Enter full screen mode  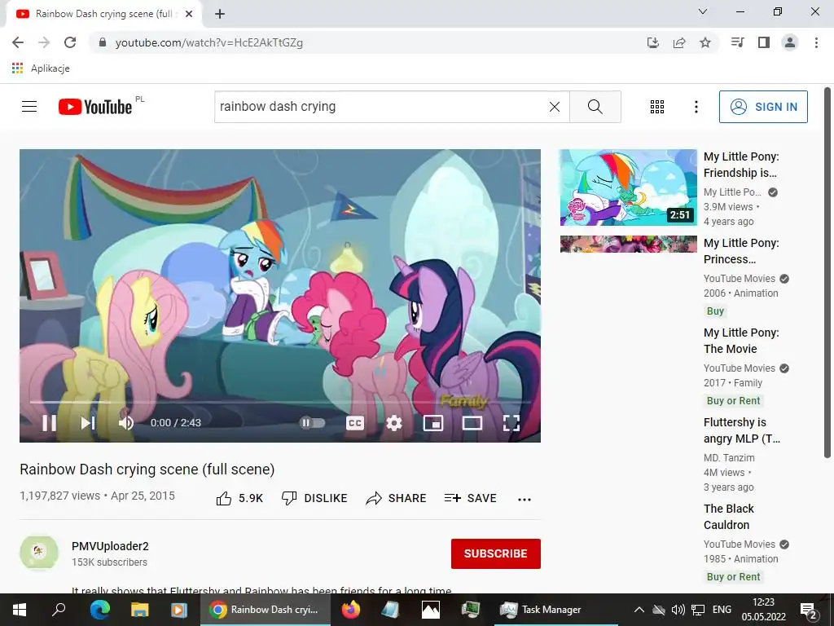511,423
